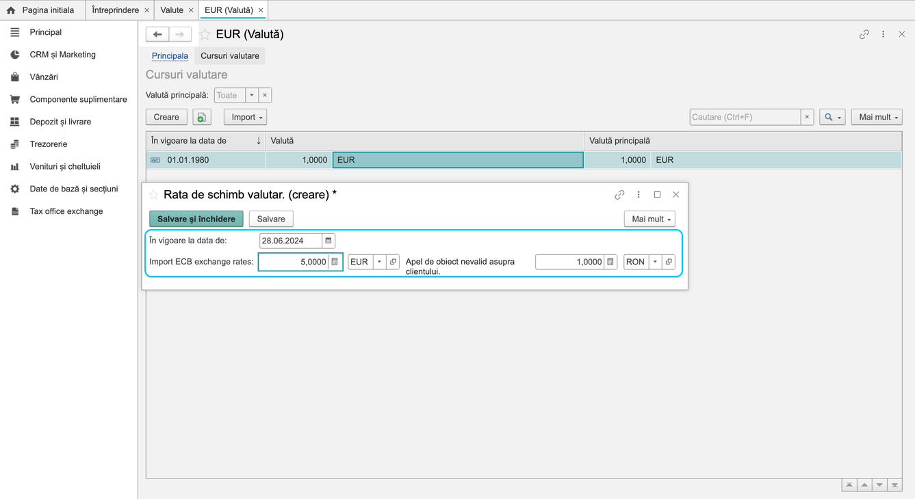Image resolution: width=915 pixels, height=499 pixels.
Task: Jump to the first row of list
Action: 849,485
